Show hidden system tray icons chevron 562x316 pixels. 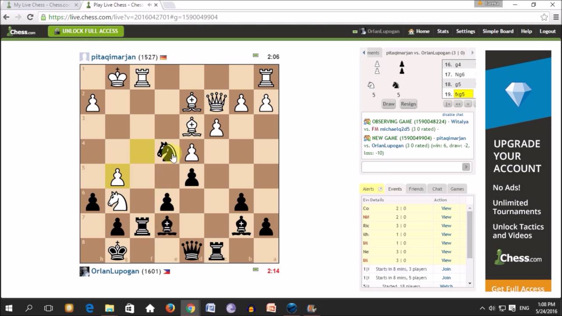(x=482, y=308)
